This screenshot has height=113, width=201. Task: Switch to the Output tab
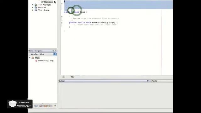point(62,81)
